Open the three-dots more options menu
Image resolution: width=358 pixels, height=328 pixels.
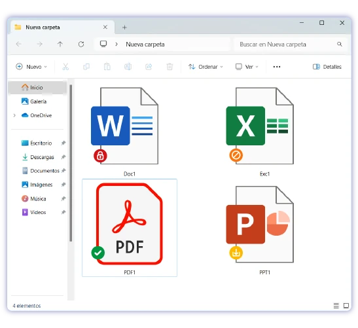tap(277, 67)
